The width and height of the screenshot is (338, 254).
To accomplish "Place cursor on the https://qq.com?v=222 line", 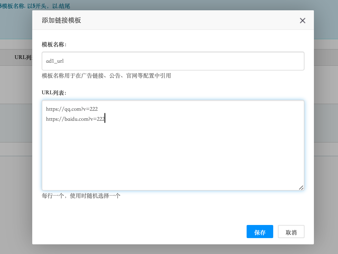I will [x=72, y=109].
